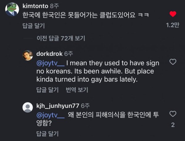Screen dimensions: 185x141
Task: Unlike kimtonto's comment with red heart
Action: click(x=173, y=14)
